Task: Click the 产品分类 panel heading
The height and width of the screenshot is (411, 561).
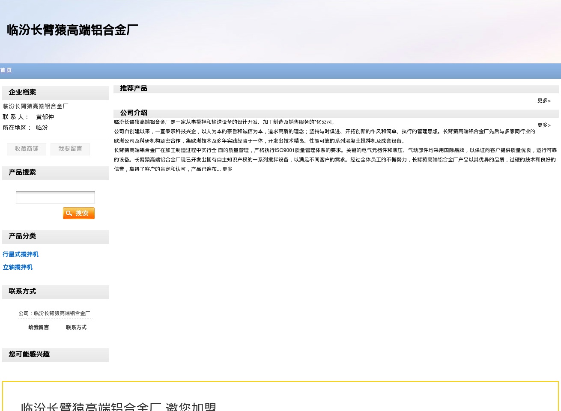Action: tap(22, 236)
